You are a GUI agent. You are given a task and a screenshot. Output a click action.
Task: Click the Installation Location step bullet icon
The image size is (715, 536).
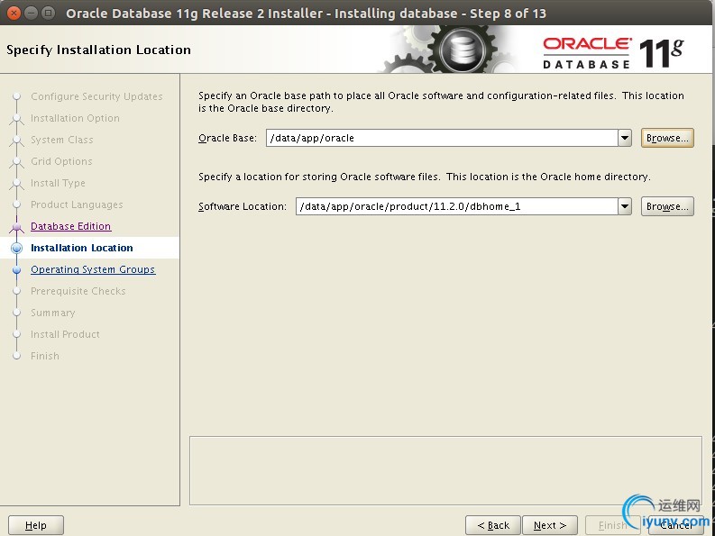(x=17, y=248)
